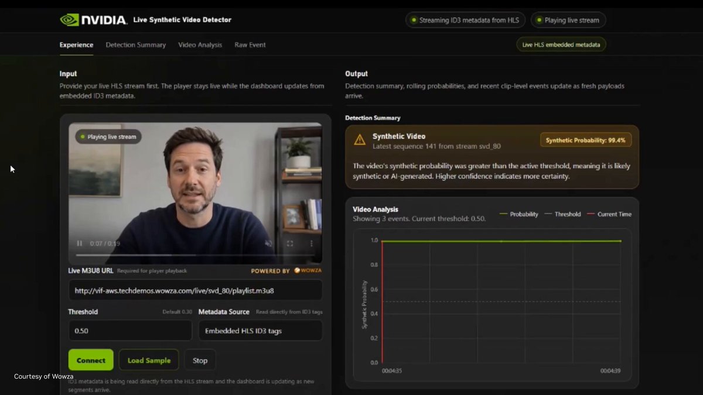
Task: Unmute the video player audio
Action: [268, 243]
